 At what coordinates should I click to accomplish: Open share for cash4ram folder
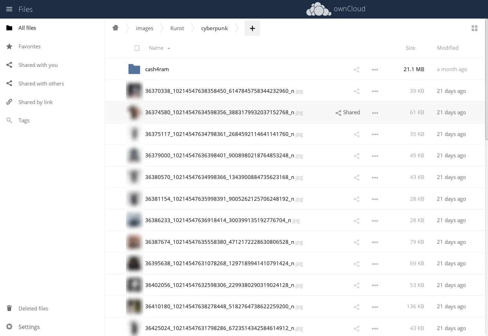coord(356,69)
